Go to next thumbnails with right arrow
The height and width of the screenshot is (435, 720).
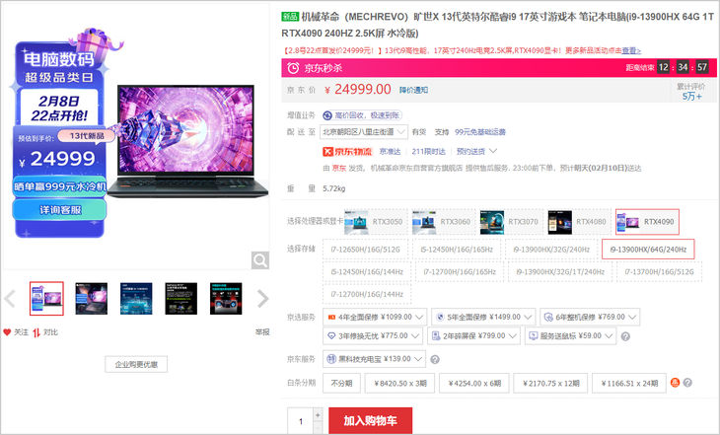click(x=262, y=299)
